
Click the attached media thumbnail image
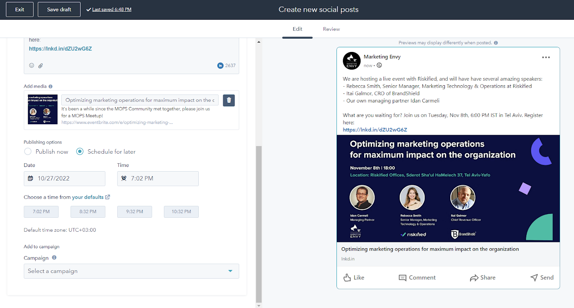pos(43,110)
